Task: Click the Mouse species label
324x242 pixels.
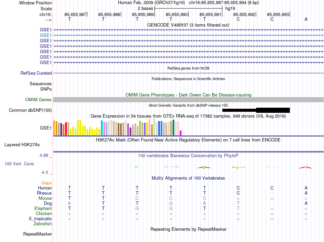Action: [x=45, y=198]
